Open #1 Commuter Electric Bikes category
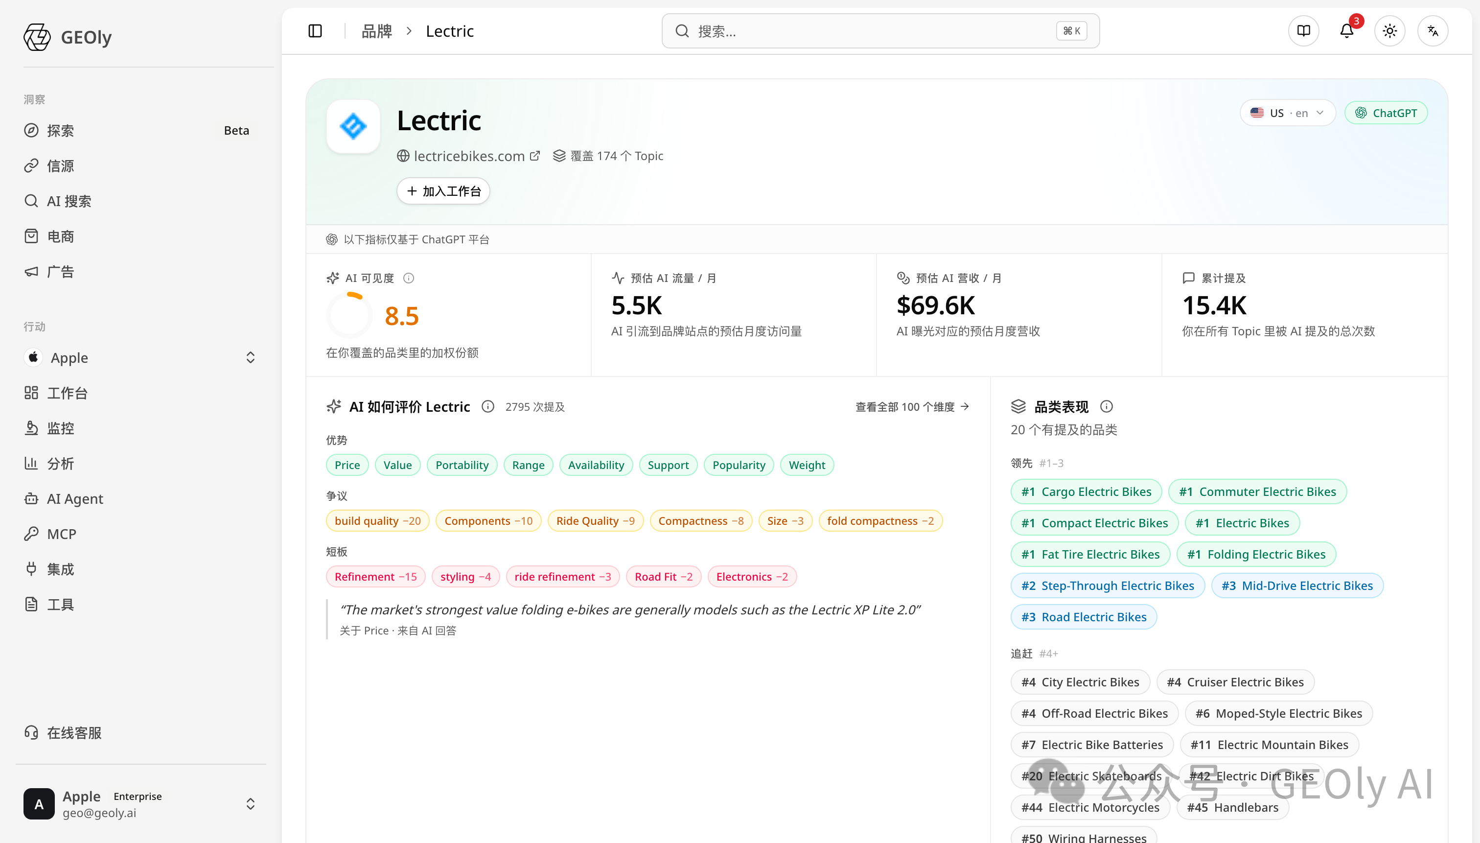 (1258, 492)
